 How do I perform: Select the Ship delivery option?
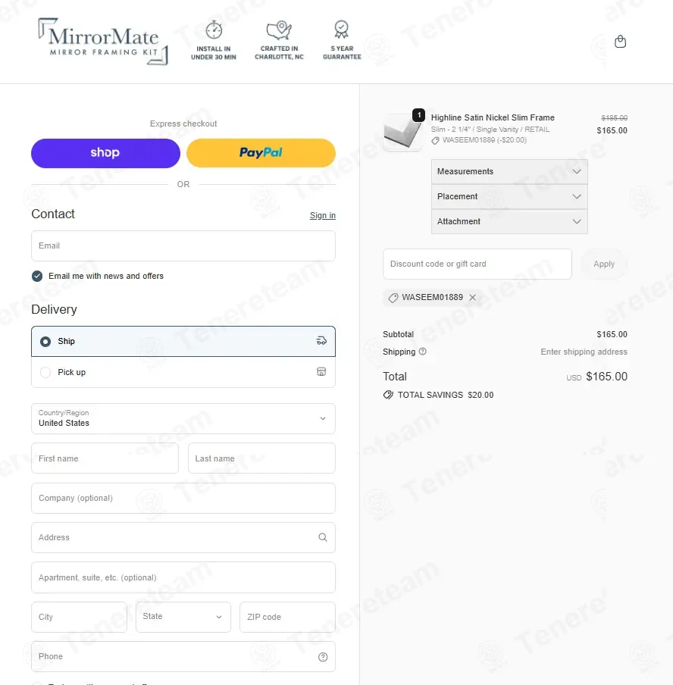[45, 342]
